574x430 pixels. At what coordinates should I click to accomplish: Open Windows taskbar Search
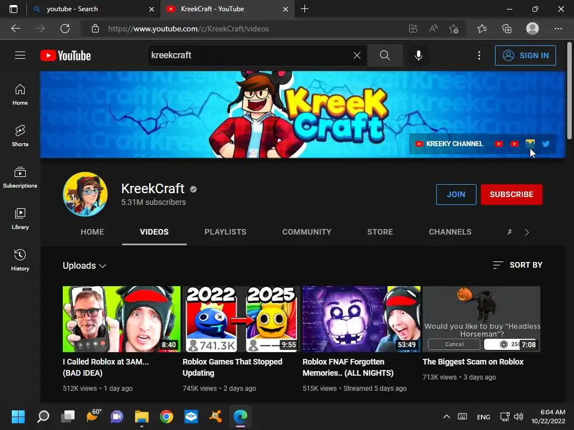[43, 416]
